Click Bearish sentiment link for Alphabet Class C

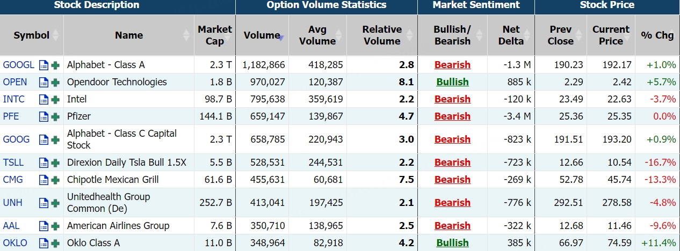(452, 139)
